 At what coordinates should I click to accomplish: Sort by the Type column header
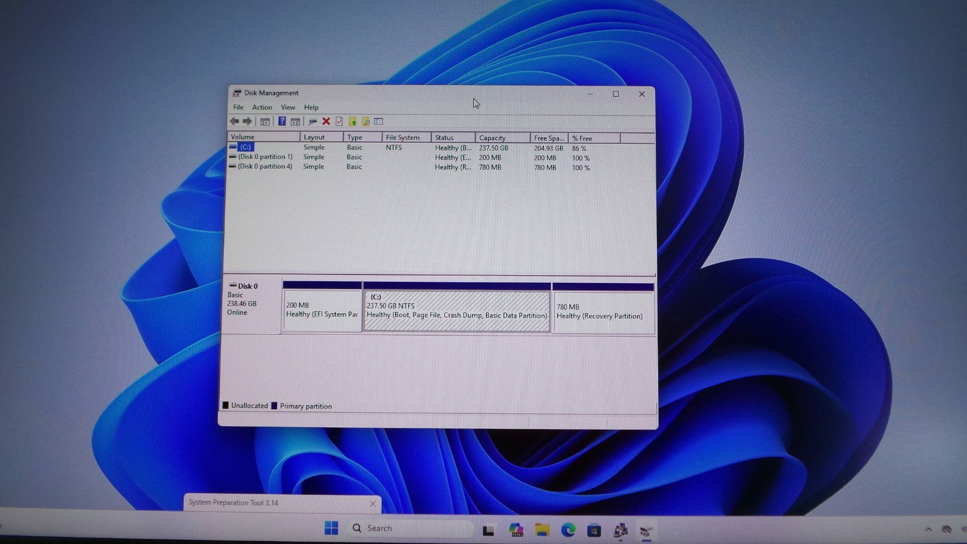point(363,138)
